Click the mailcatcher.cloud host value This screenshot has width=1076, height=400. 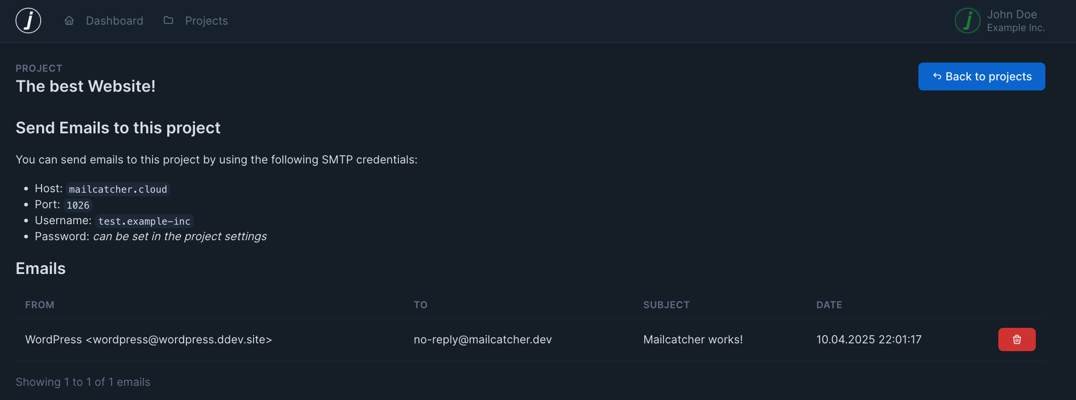tap(118, 189)
